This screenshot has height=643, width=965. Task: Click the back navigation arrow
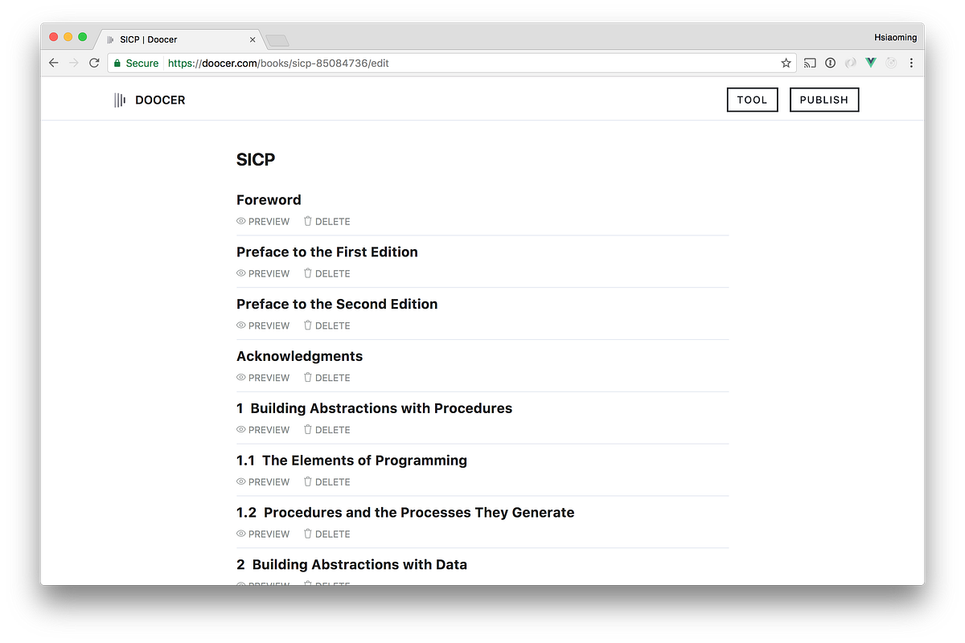click(53, 62)
